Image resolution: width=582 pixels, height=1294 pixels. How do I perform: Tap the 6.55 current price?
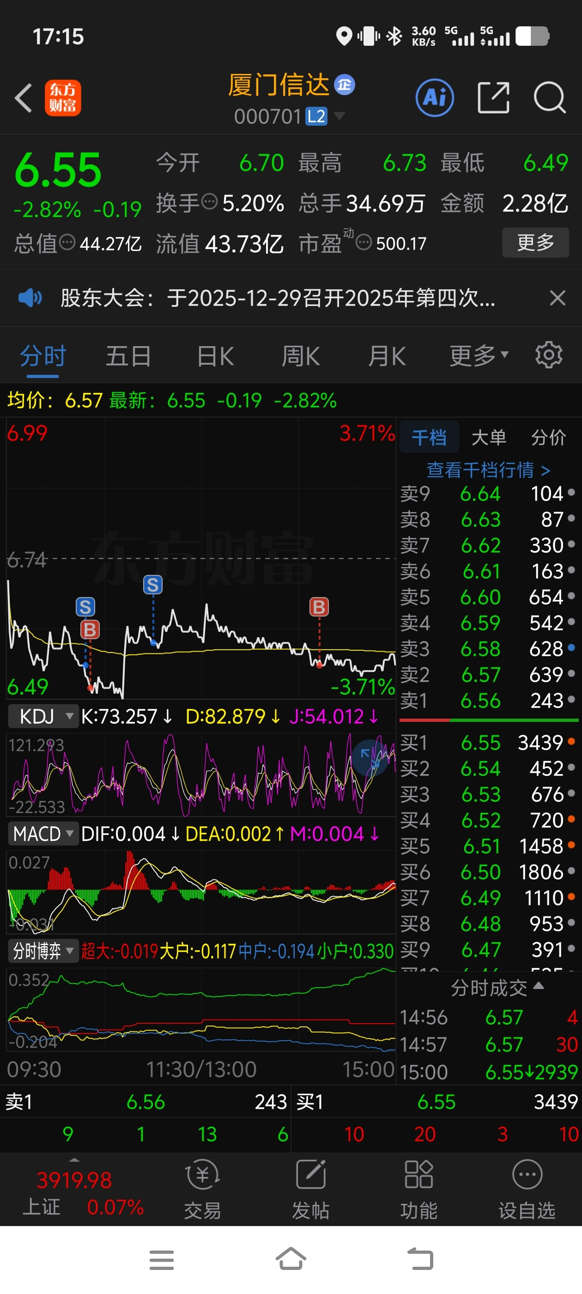tap(58, 170)
